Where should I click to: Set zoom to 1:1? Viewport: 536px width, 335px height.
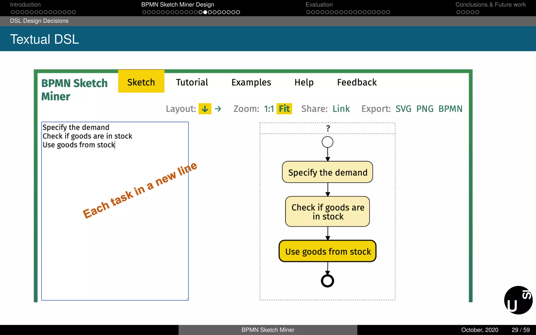269,109
